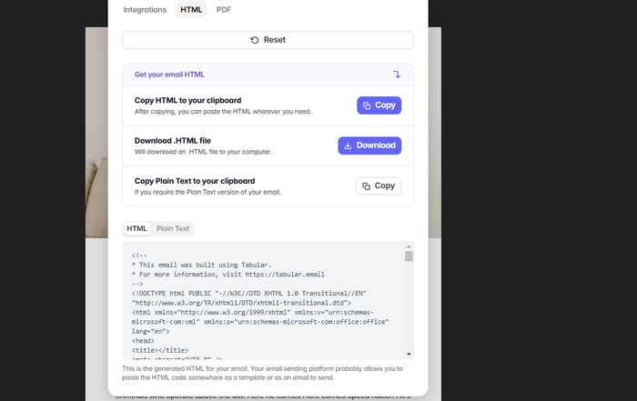Click the <head> line in code
637x401 pixels.
pos(143,341)
